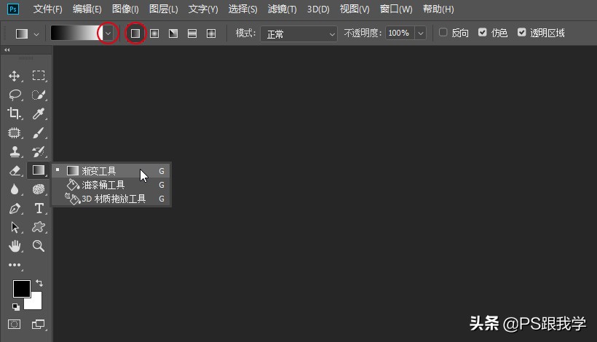The height and width of the screenshot is (342, 597).
Task: Open the 视图(V) menu
Action: pos(355,9)
